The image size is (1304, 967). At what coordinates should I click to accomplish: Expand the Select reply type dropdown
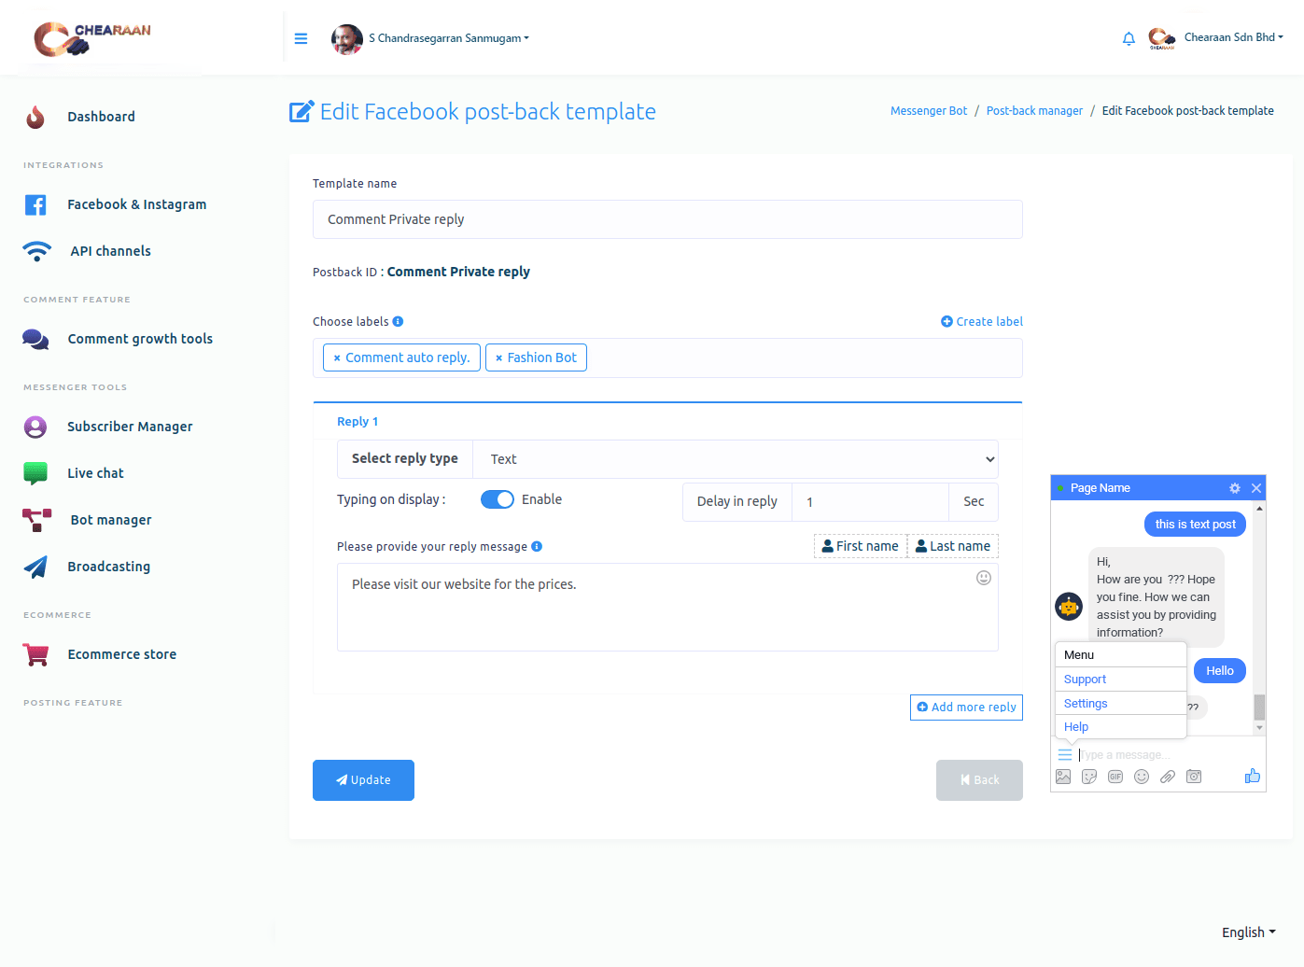(x=735, y=459)
